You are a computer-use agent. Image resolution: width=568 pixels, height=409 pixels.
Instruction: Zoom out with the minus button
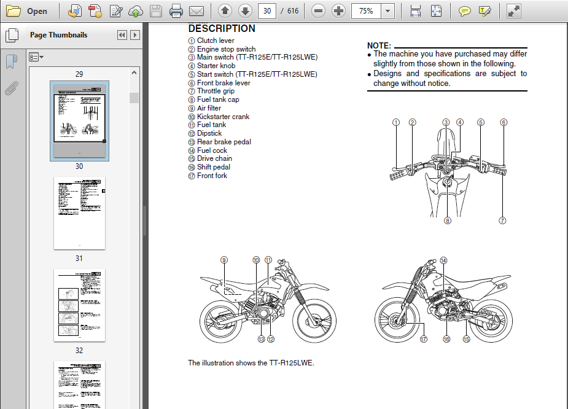coord(319,11)
